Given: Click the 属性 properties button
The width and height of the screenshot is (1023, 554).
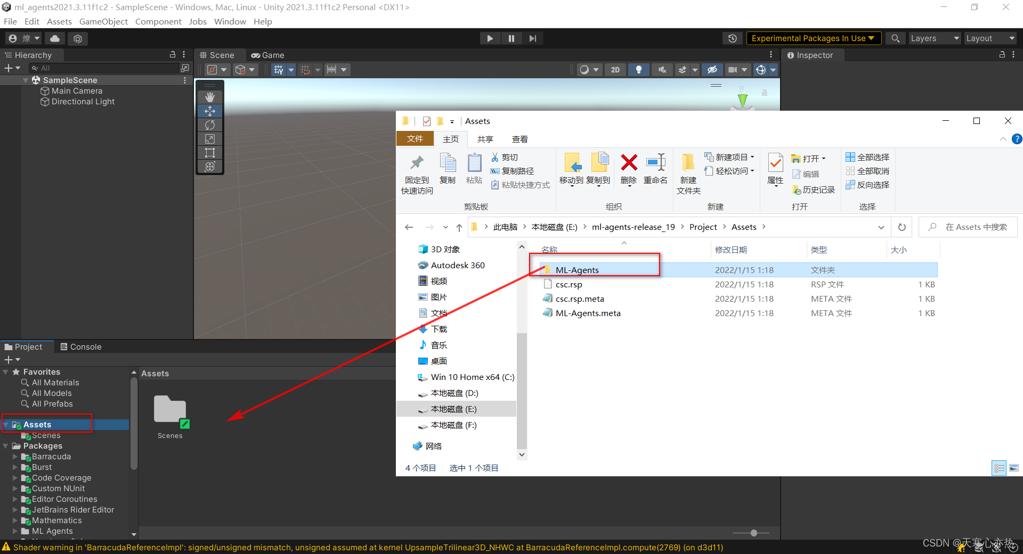Looking at the screenshot, I should click(x=775, y=169).
